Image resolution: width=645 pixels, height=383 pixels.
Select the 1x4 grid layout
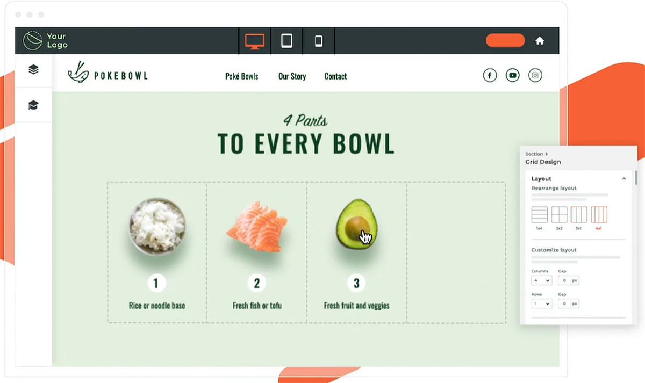point(539,214)
